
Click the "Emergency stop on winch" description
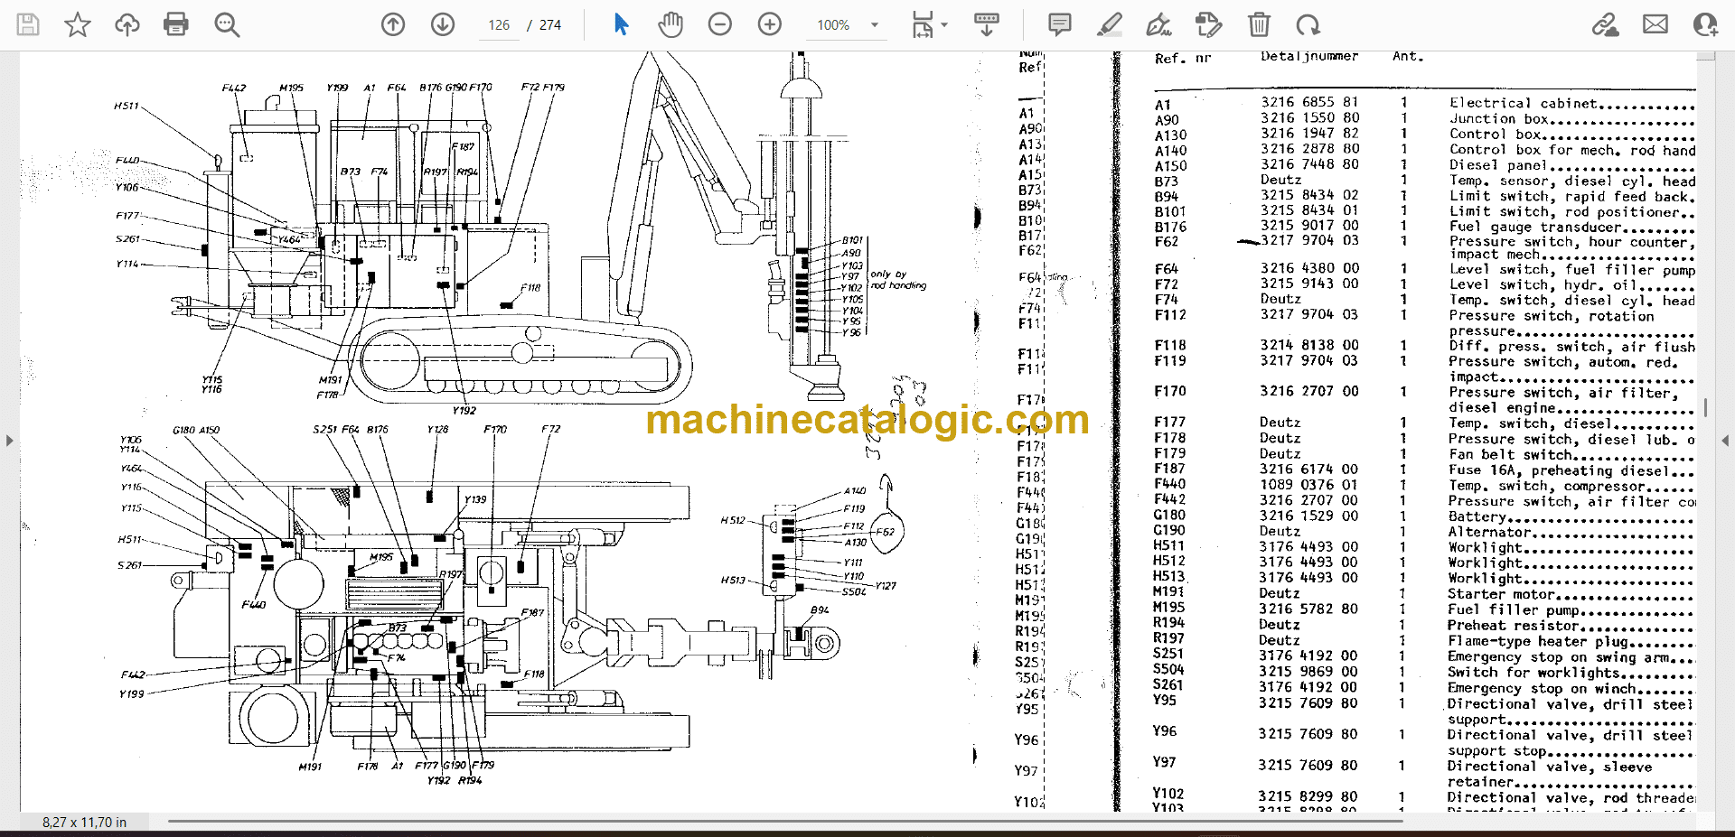pos(1543,688)
